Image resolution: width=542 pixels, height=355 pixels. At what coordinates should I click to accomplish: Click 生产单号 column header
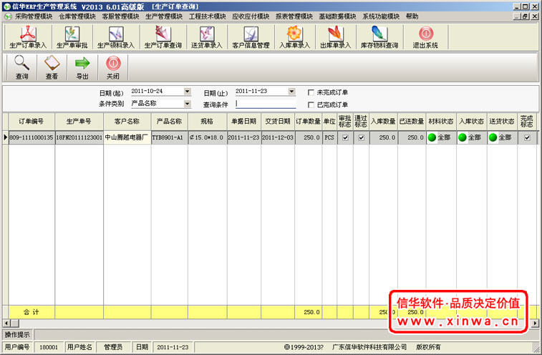click(79, 122)
